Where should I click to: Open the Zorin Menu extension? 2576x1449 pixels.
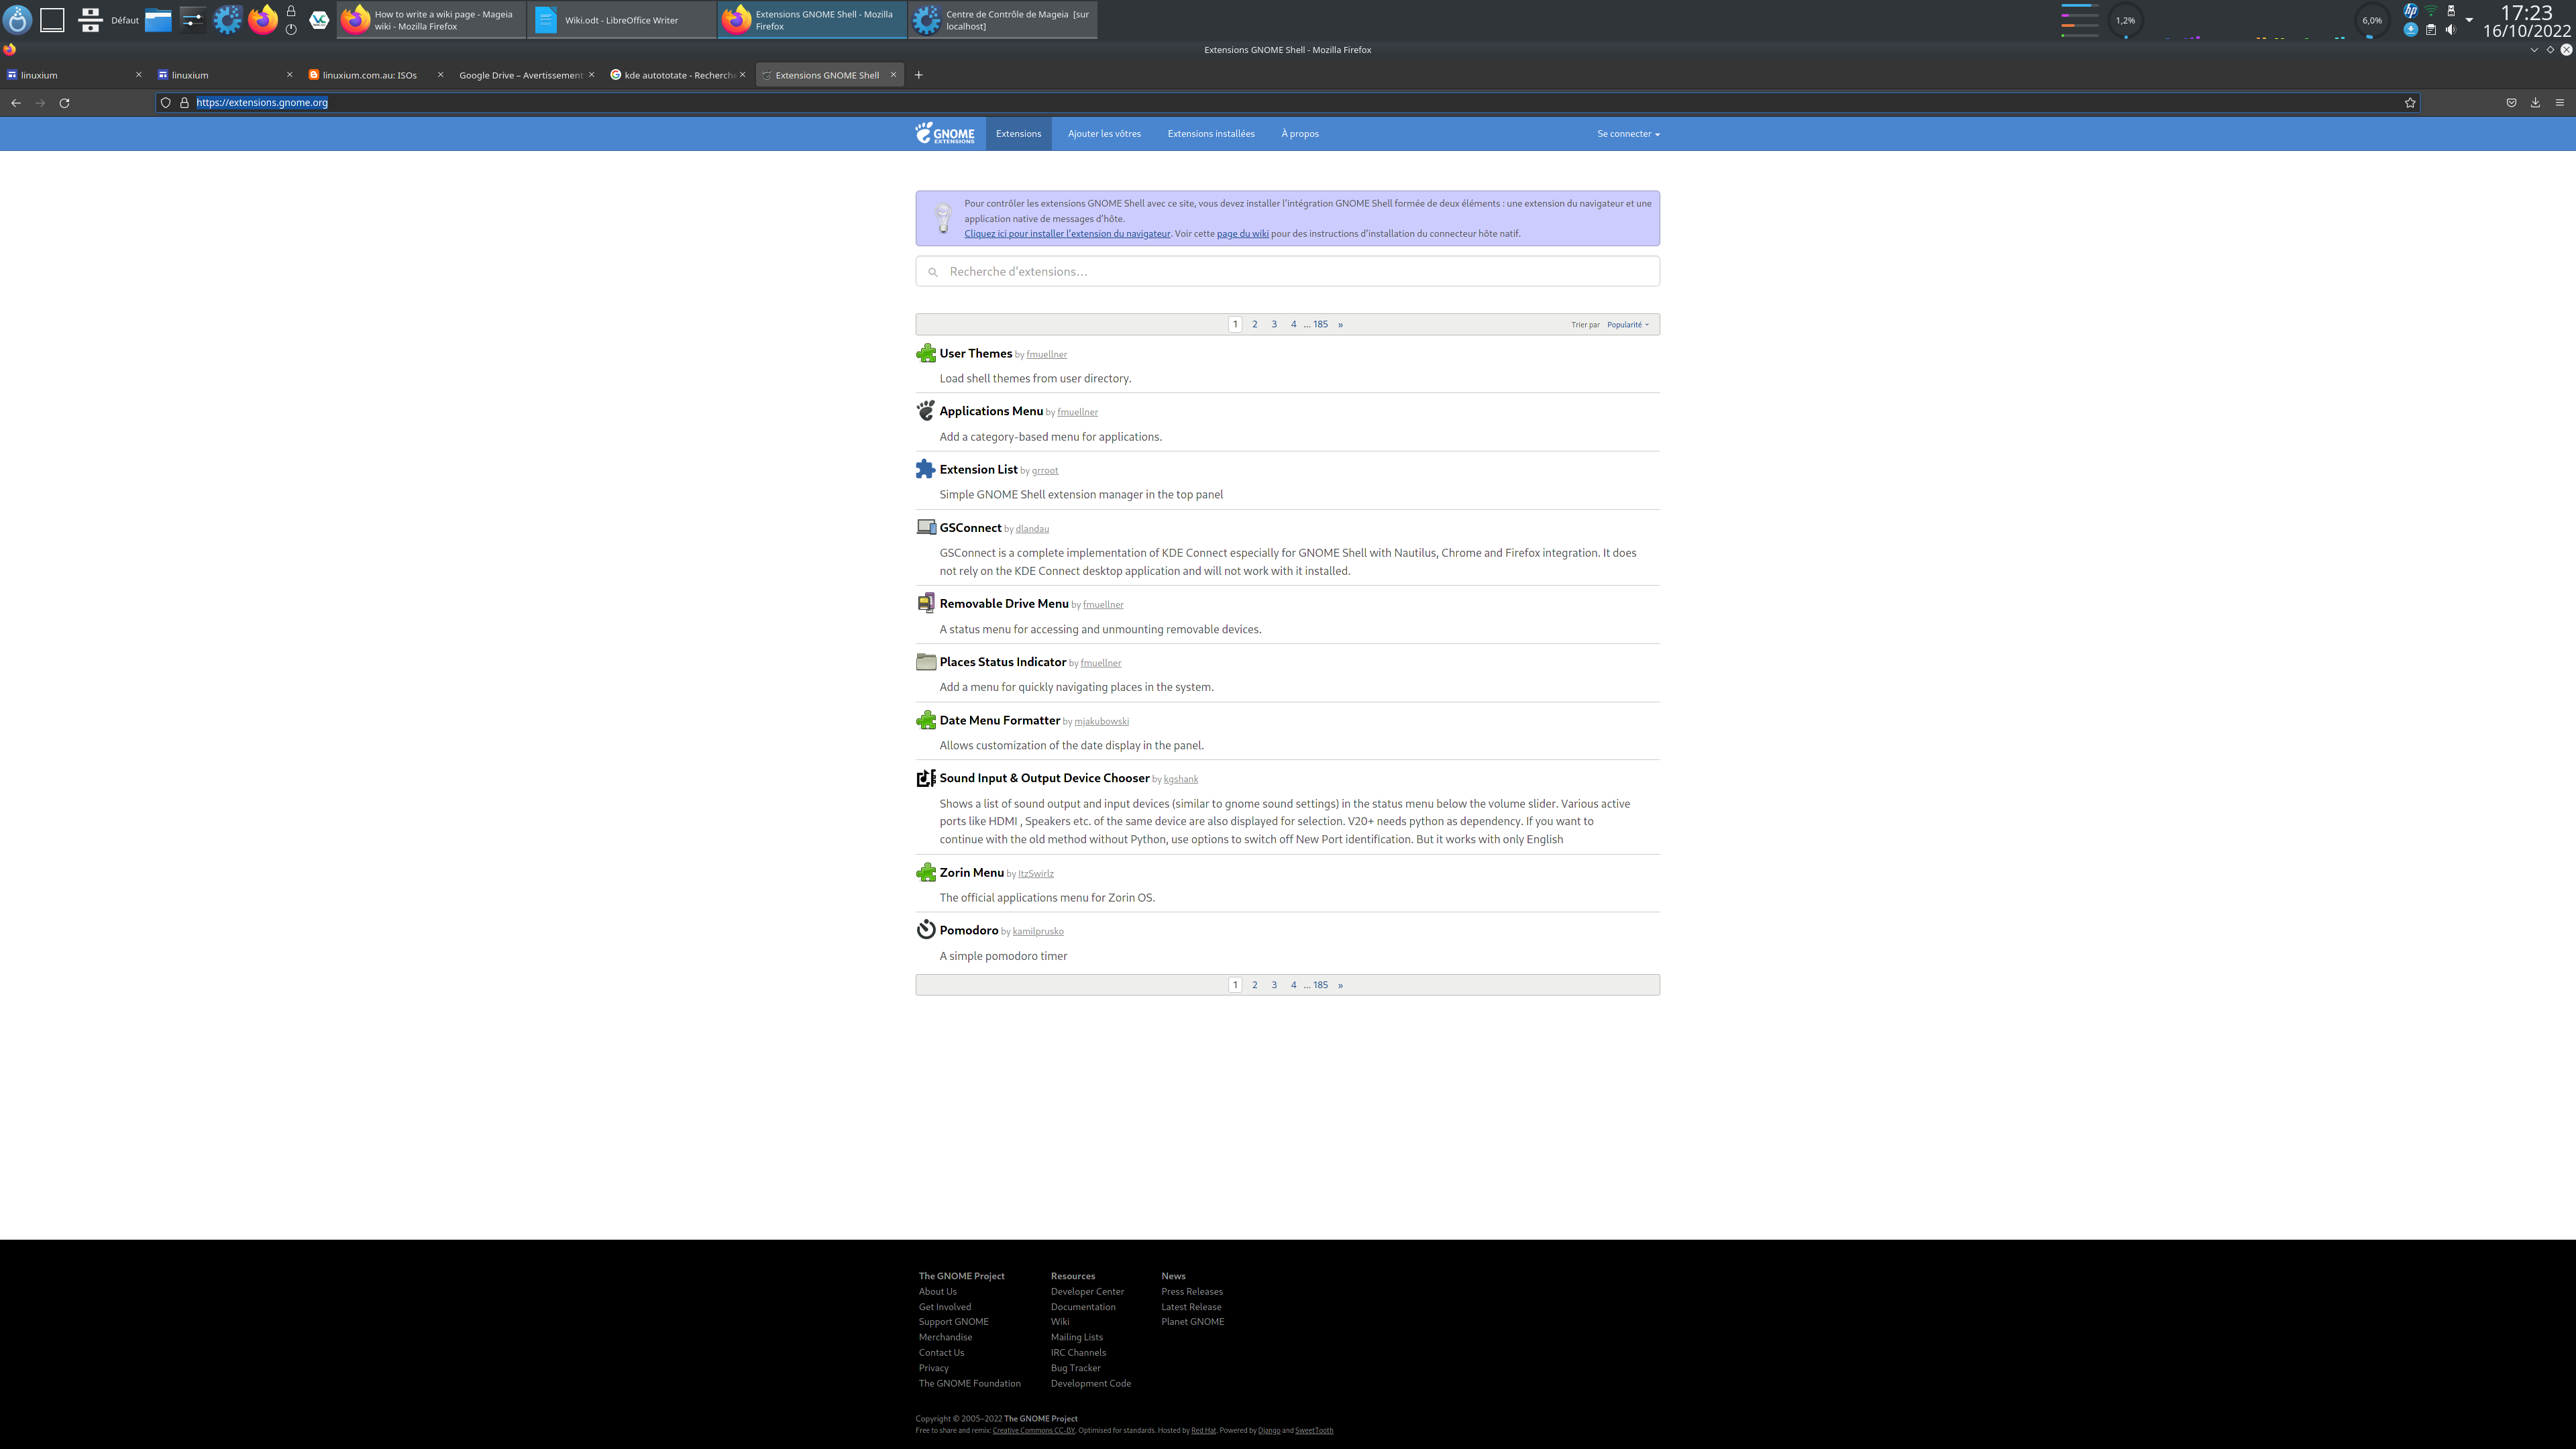[971, 873]
